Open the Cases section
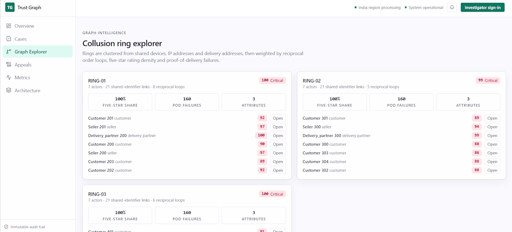The width and height of the screenshot is (512, 232). point(38,39)
